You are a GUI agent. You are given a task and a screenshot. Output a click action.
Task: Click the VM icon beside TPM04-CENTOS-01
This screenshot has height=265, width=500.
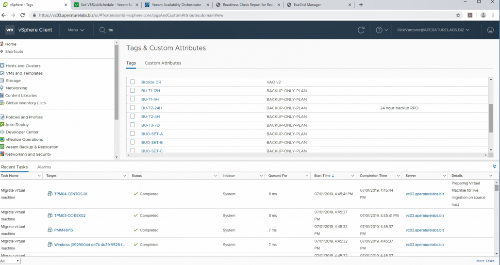(x=50, y=194)
